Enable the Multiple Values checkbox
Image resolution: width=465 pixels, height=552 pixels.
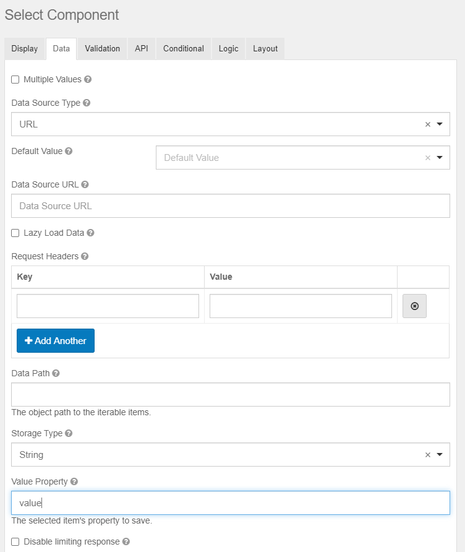[x=14, y=79]
